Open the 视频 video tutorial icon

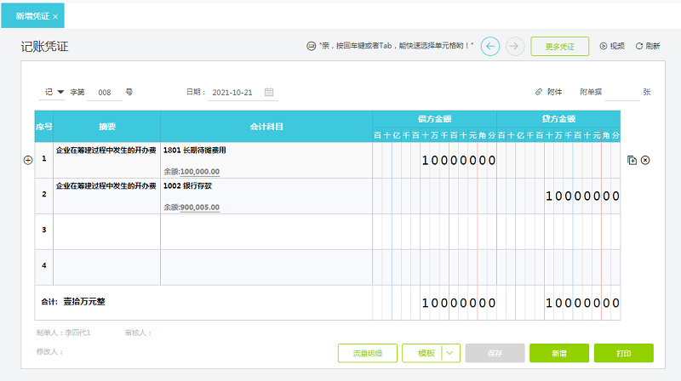(x=604, y=46)
